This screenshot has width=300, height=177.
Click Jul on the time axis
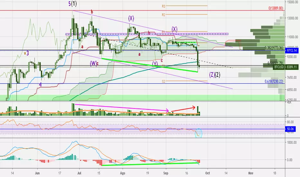coord(79,173)
